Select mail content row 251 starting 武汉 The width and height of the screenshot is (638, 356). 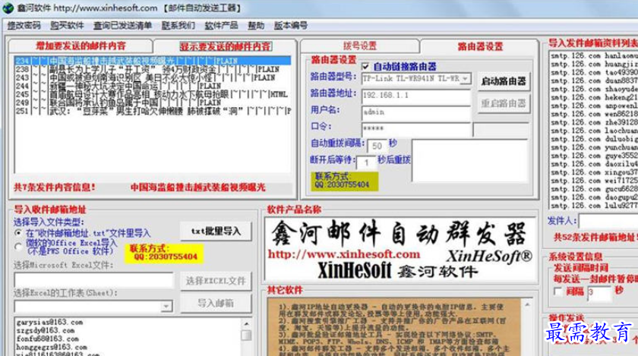[153, 111]
